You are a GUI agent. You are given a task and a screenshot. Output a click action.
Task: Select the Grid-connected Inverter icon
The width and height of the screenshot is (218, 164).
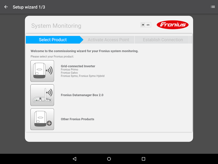42,71
